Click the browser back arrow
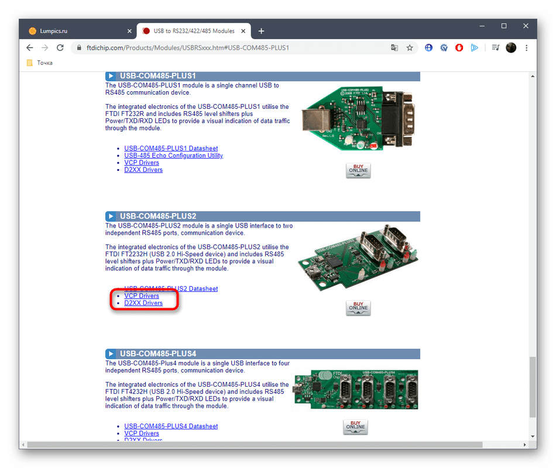The image size is (556, 468). (30, 47)
